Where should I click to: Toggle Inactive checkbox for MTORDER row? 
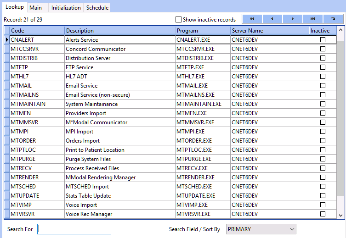pyautogui.click(x=323, y=140)
